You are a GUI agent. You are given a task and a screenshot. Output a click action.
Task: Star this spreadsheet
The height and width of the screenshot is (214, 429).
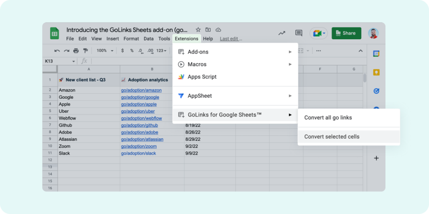click(x=198, y=30)
